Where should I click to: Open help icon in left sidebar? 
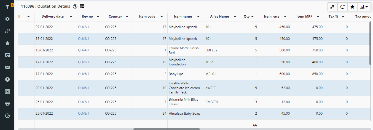coord(7,116)
